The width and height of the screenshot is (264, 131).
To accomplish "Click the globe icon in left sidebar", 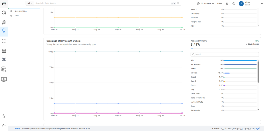I will click(4, 41).
